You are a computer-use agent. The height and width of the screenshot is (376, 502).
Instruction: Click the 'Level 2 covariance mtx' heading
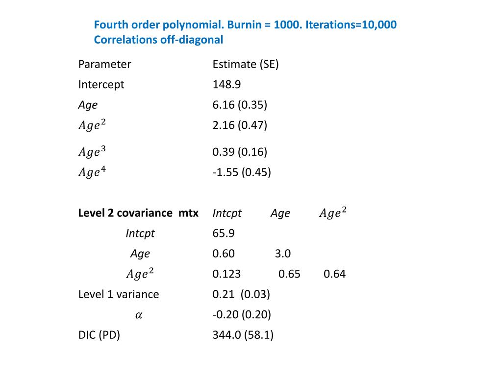tap(138, 213)
